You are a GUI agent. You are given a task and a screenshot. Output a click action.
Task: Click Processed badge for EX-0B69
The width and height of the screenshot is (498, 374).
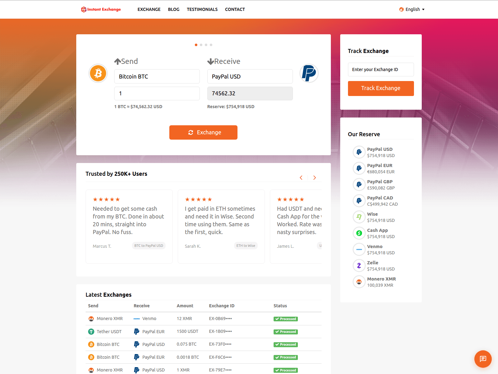pos(286,319)
